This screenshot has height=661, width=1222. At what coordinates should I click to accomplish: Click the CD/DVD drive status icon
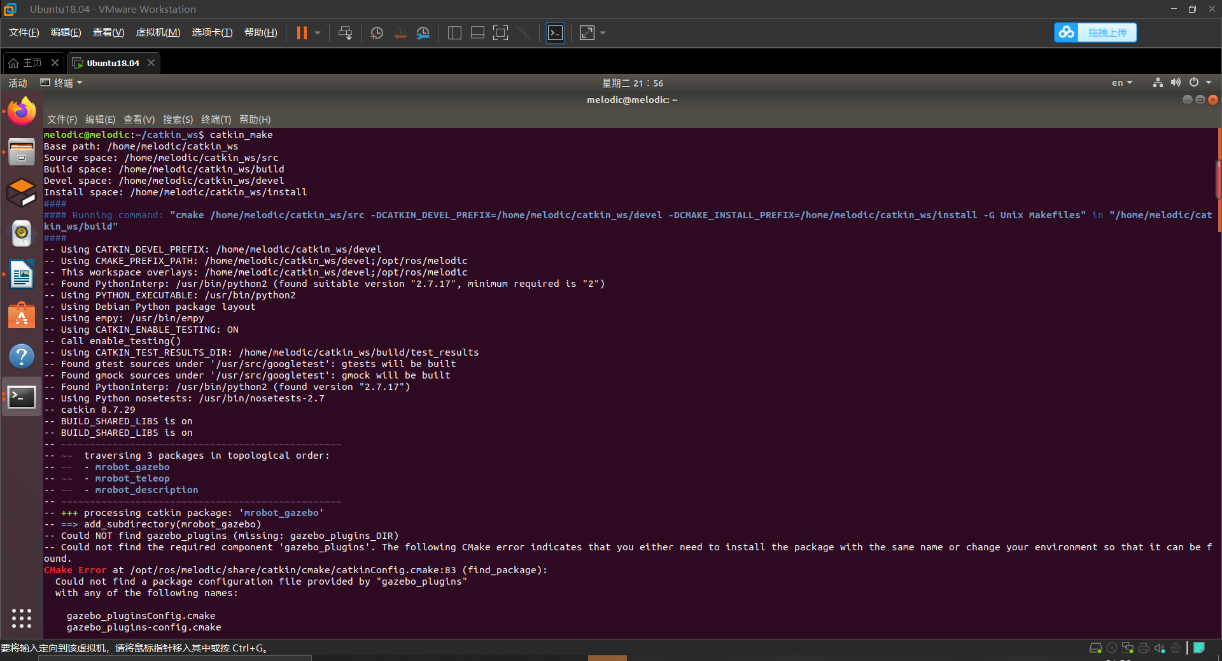(1112, 648)
